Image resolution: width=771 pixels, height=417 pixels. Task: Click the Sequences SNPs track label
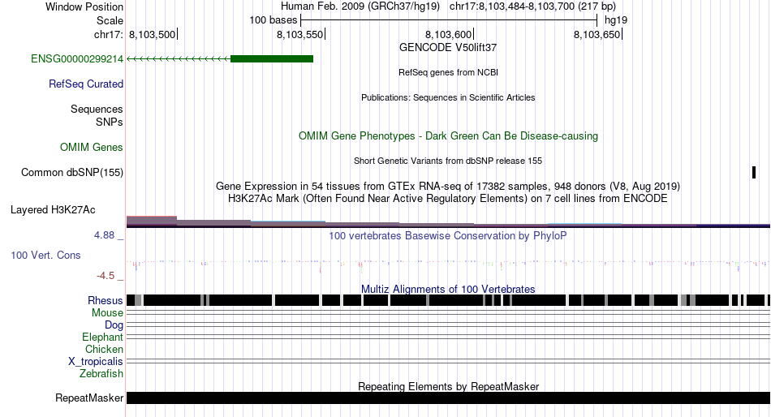pos(97,115)
